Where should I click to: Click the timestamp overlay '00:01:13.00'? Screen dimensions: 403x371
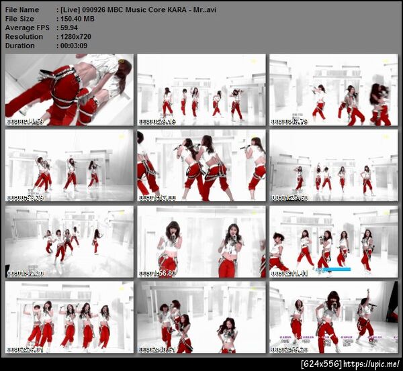[x=158, y=198]
